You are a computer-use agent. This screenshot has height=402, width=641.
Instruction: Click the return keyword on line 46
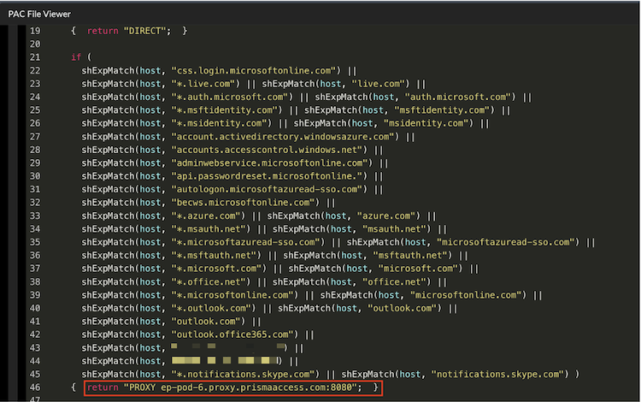pos(103,387)
